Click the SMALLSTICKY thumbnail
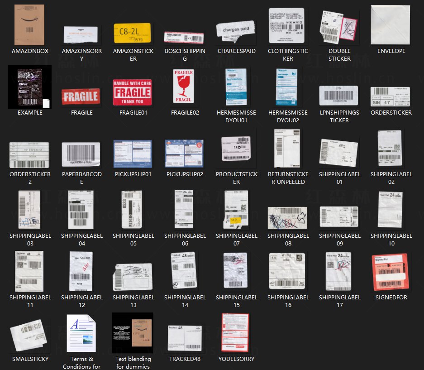 29,335
